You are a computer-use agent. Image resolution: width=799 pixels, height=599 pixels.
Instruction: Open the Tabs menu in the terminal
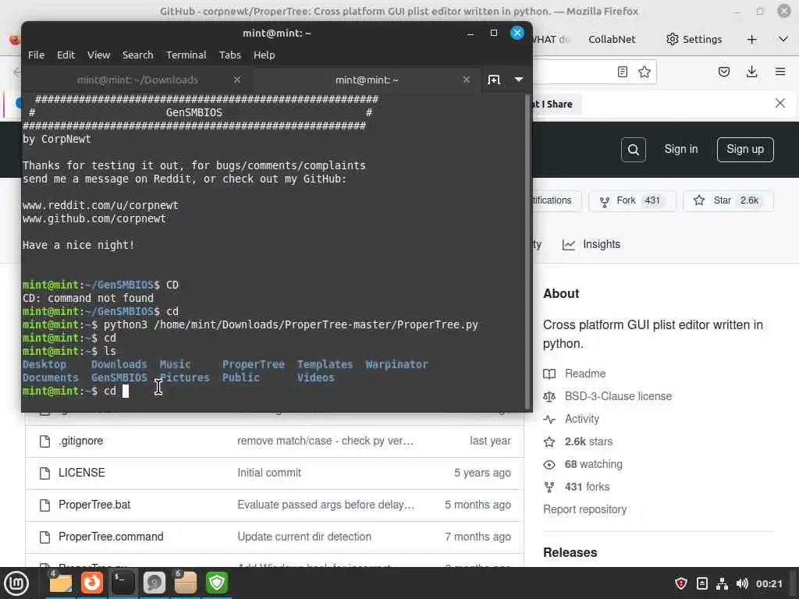[x=230, y=55]
